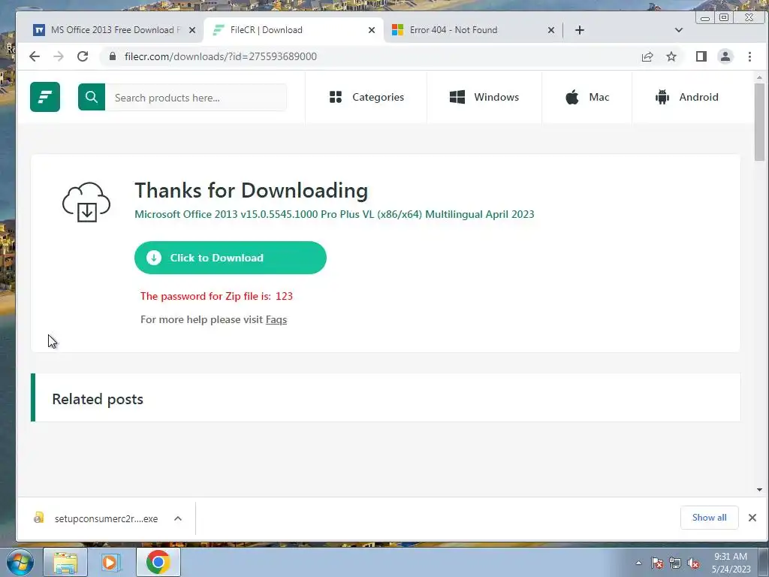
Task: Show hidden system tray icons
Action: pyautogui.click(x=638, y=563)
